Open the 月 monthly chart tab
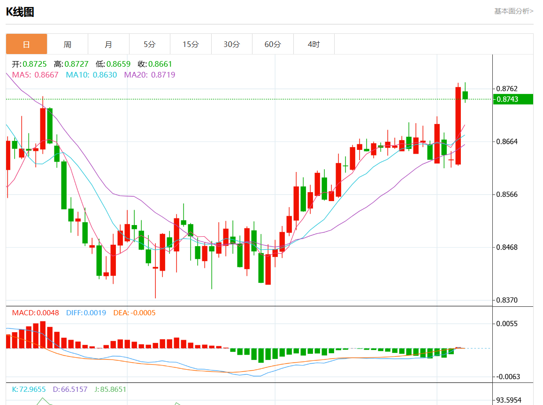The width and height of the screenshot is (543, 405). coord(108,44)
